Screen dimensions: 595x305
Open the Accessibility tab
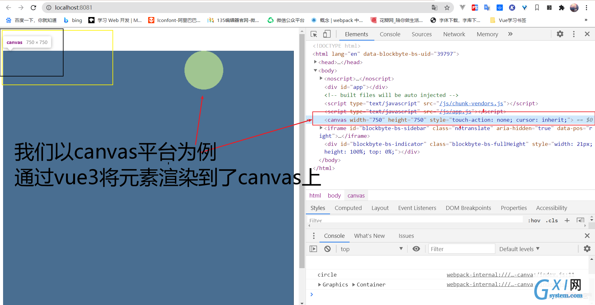pyautogui.click(x=551, y=208)
